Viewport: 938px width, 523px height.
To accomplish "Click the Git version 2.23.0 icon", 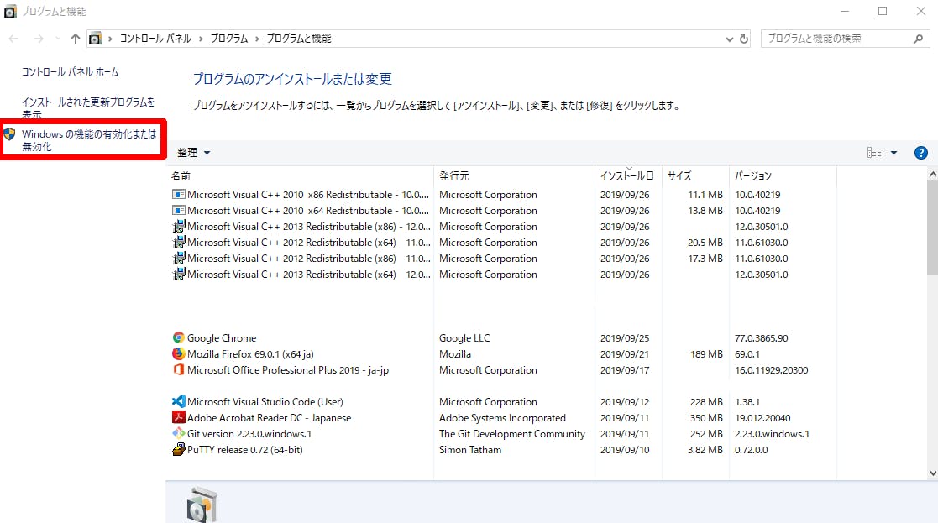I will pos(178,433).
